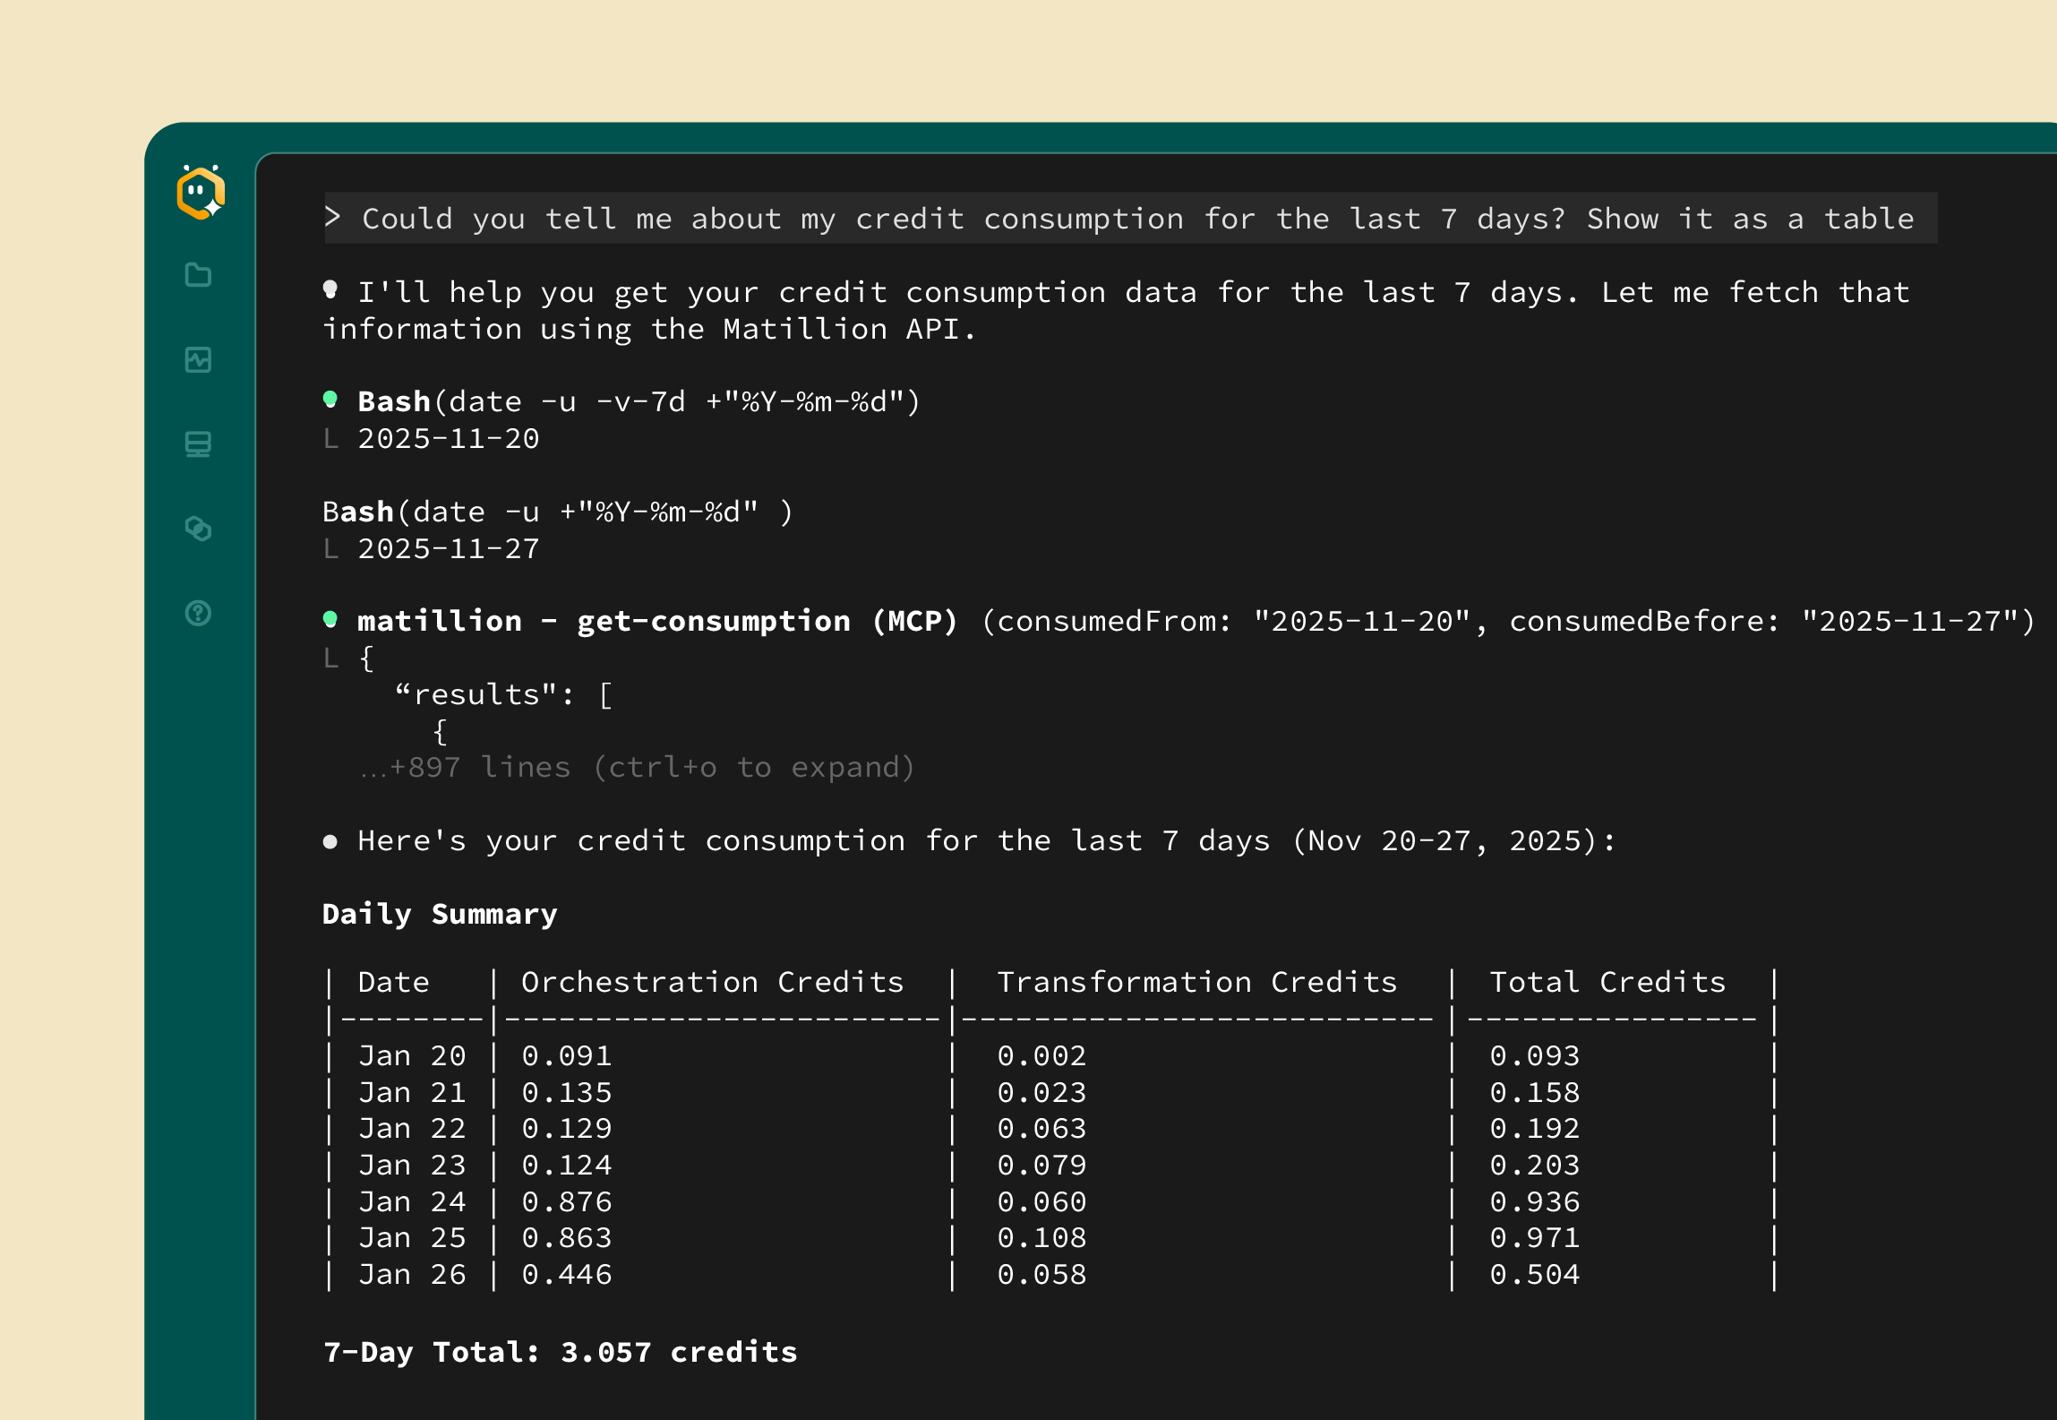
Task: Toggle the status dot on the assistant intro message
Action: pyautogui.click(x=332, y=288)
